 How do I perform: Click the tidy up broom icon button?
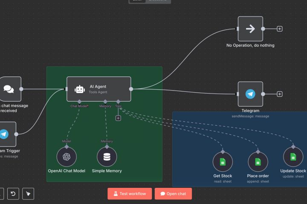pyautogui.click(x=28, y=194)
